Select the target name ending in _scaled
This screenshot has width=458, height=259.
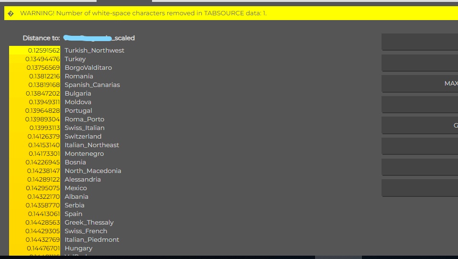[99, 38]
